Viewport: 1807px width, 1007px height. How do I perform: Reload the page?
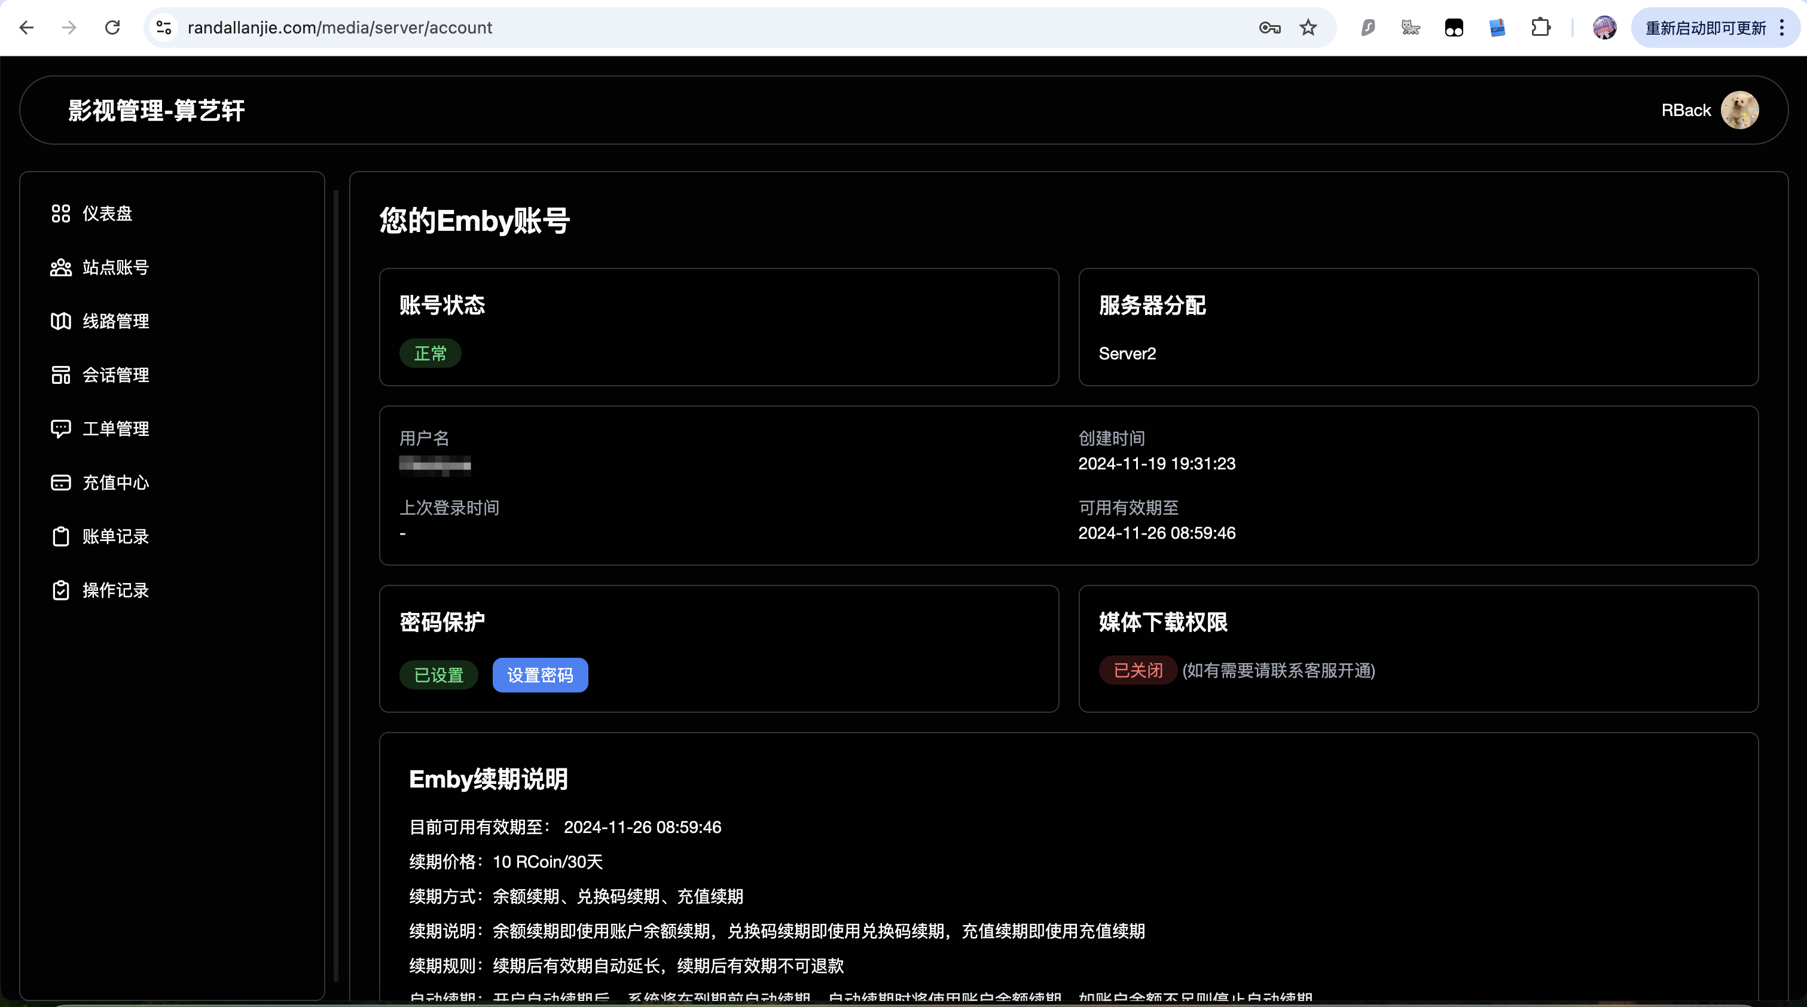[x=112, y=28]
